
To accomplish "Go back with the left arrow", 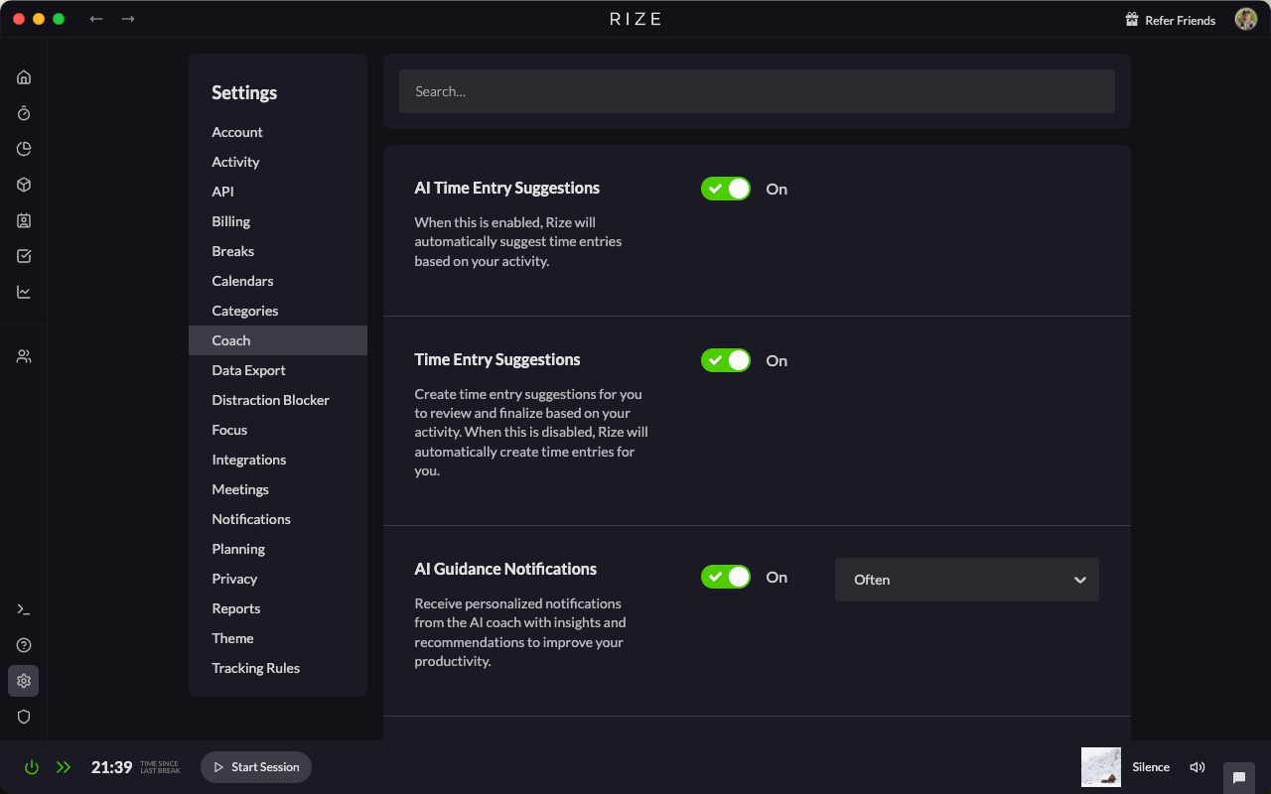I will pos(96,19).
